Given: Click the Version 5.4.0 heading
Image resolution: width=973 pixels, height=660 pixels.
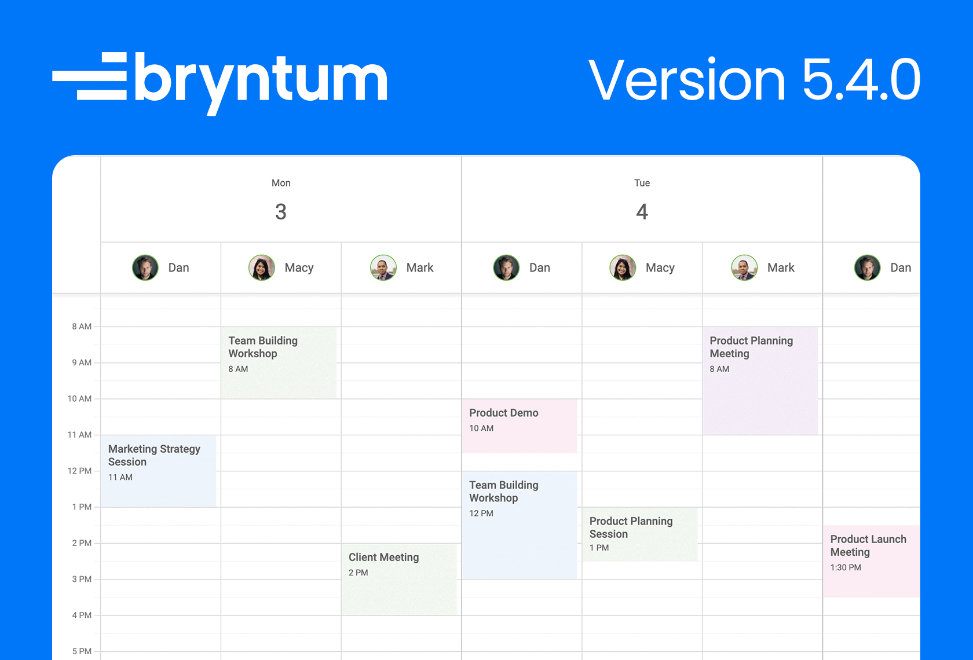Looking at the screenshot, I should [x=754, y=79].
